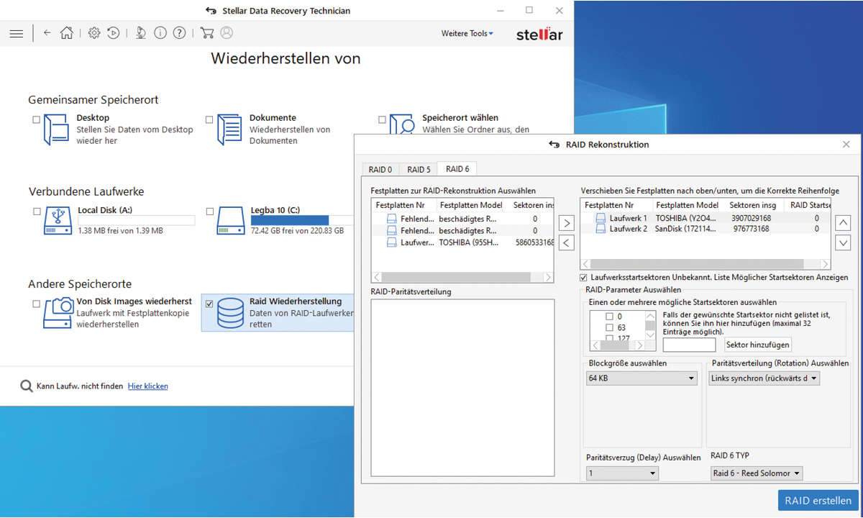Click the USB drive icon for Local Disk (A:)
863x518 pixels.
tap(57, 222)
